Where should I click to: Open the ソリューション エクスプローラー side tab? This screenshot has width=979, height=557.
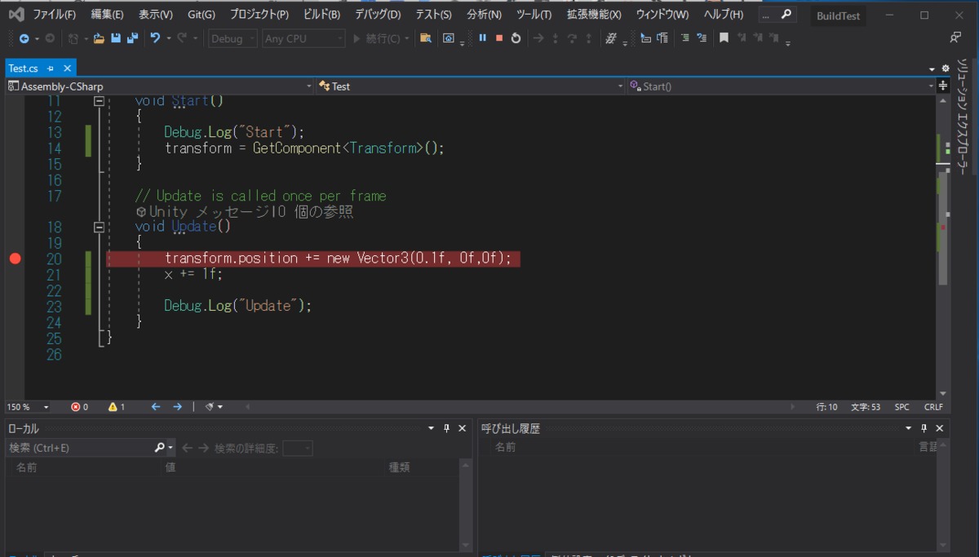(963, 117)
